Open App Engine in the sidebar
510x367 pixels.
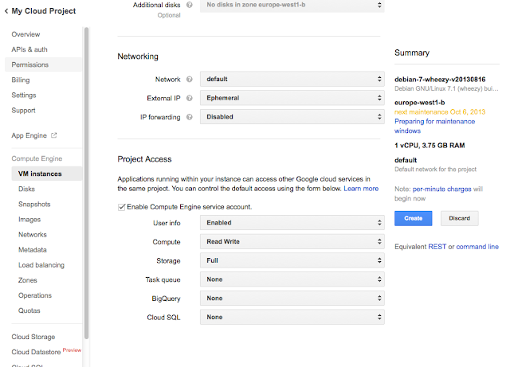pyautogui.click(x=29, y=135)
